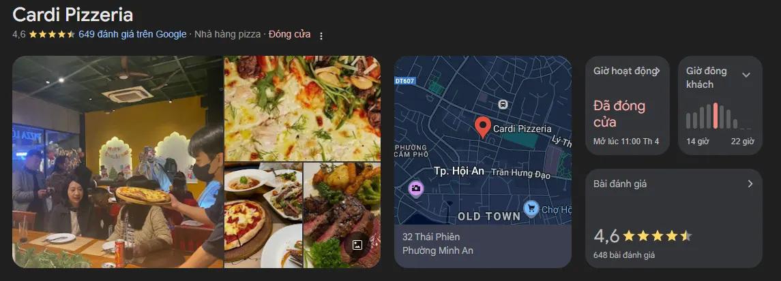
Task: Open the pizza and dishes table photo
Action: 263,215
